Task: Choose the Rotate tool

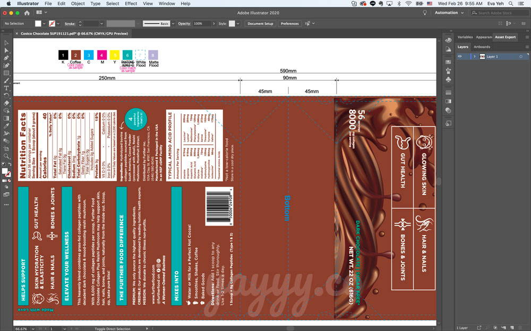Action: [x=6, y=95]
